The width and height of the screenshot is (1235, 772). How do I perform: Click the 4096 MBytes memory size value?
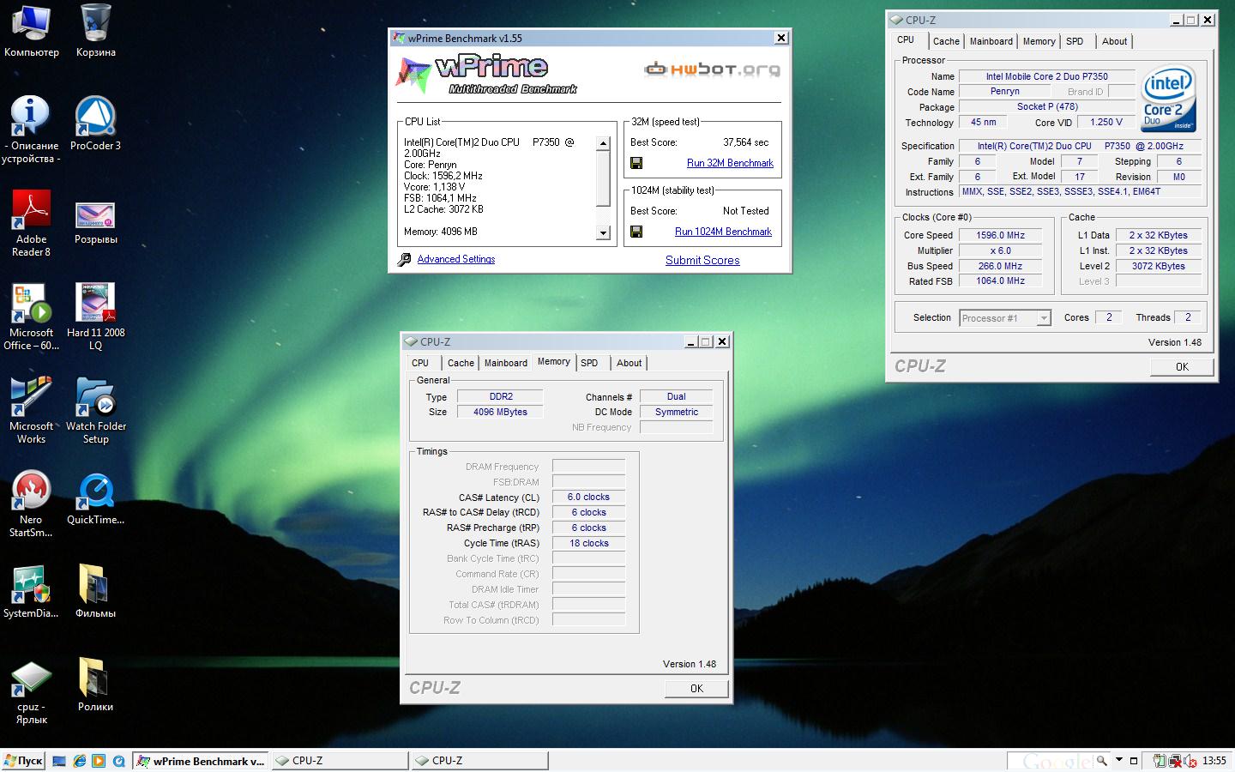pyautogui.click(x=500, y=412)
